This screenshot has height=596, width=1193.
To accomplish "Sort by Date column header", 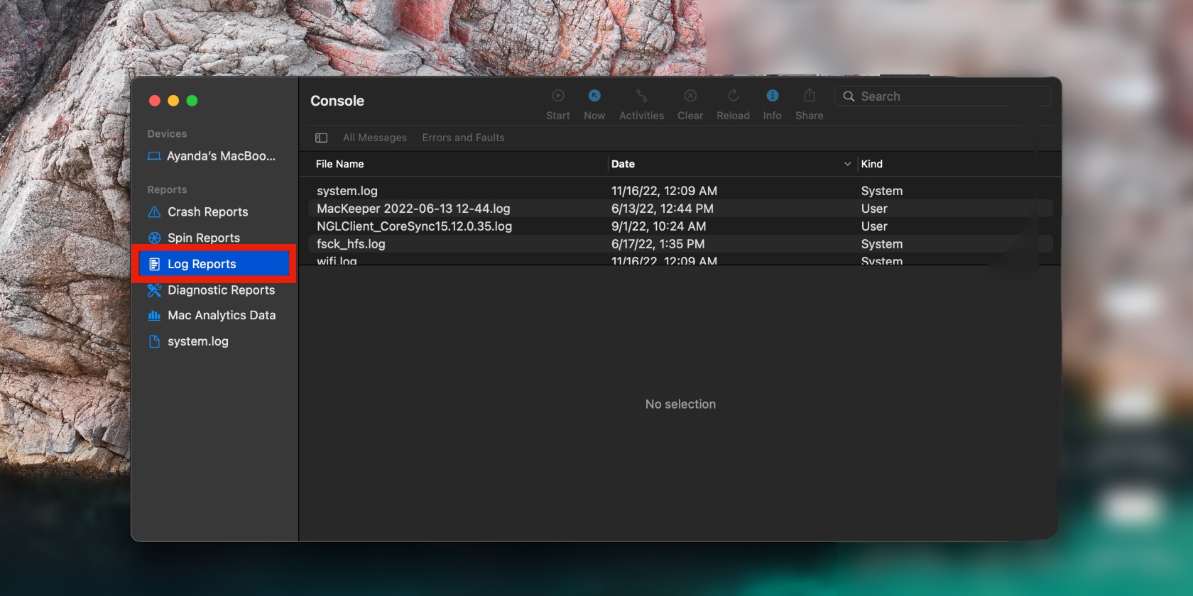I will 623,164.
